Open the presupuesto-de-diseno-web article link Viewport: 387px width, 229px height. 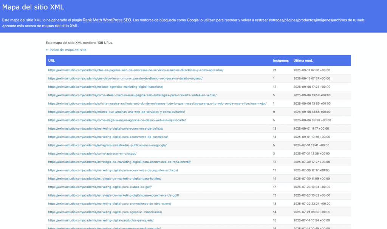pyautogui.click(x=125, y=78)
